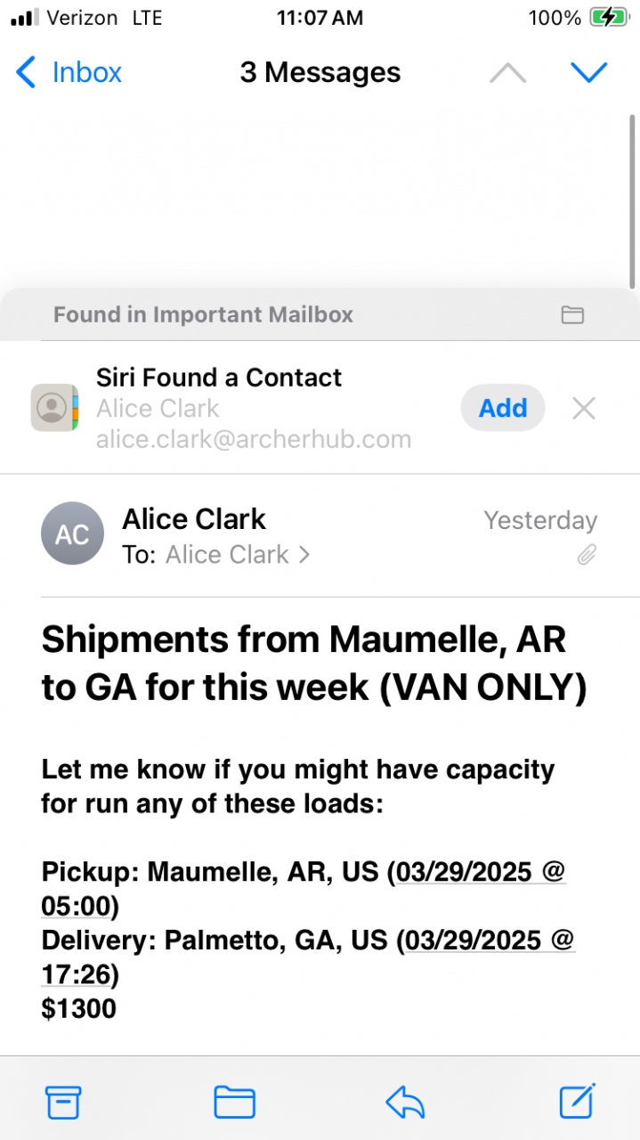Tap the contact card icon beside Siri suggestion
Image resolution: width=640 pixels, height=1140 pixels.
point(54,408)
